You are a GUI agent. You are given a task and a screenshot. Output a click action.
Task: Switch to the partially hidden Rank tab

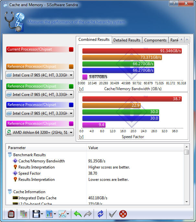(x=174, y=40)
